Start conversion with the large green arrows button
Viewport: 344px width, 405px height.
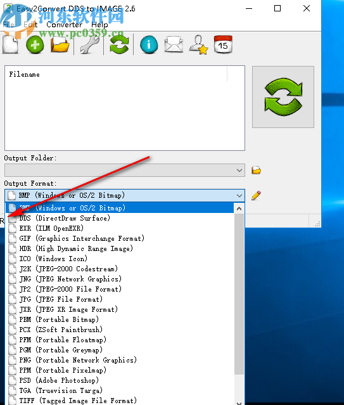tap(283, 97)
